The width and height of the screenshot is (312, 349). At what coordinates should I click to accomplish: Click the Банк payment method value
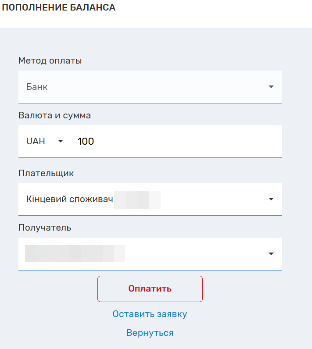pyautogui.click(x=37, y=87)
